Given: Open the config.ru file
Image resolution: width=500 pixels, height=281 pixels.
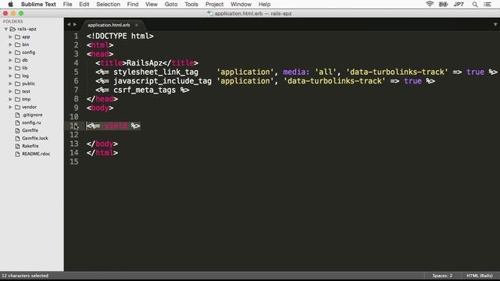Looking at the screenshot, I should pyautogui.click(x=31, y=123).
